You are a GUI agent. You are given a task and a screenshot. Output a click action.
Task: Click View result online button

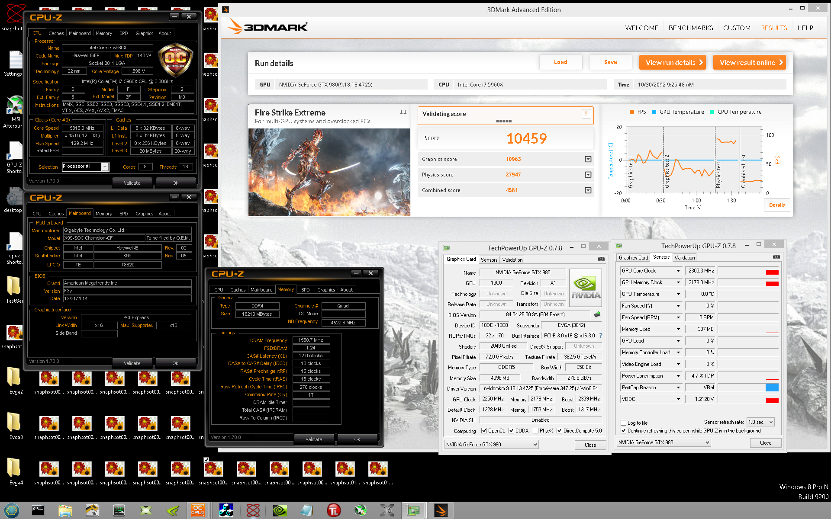pyautogui.click(x=750, y=63)
